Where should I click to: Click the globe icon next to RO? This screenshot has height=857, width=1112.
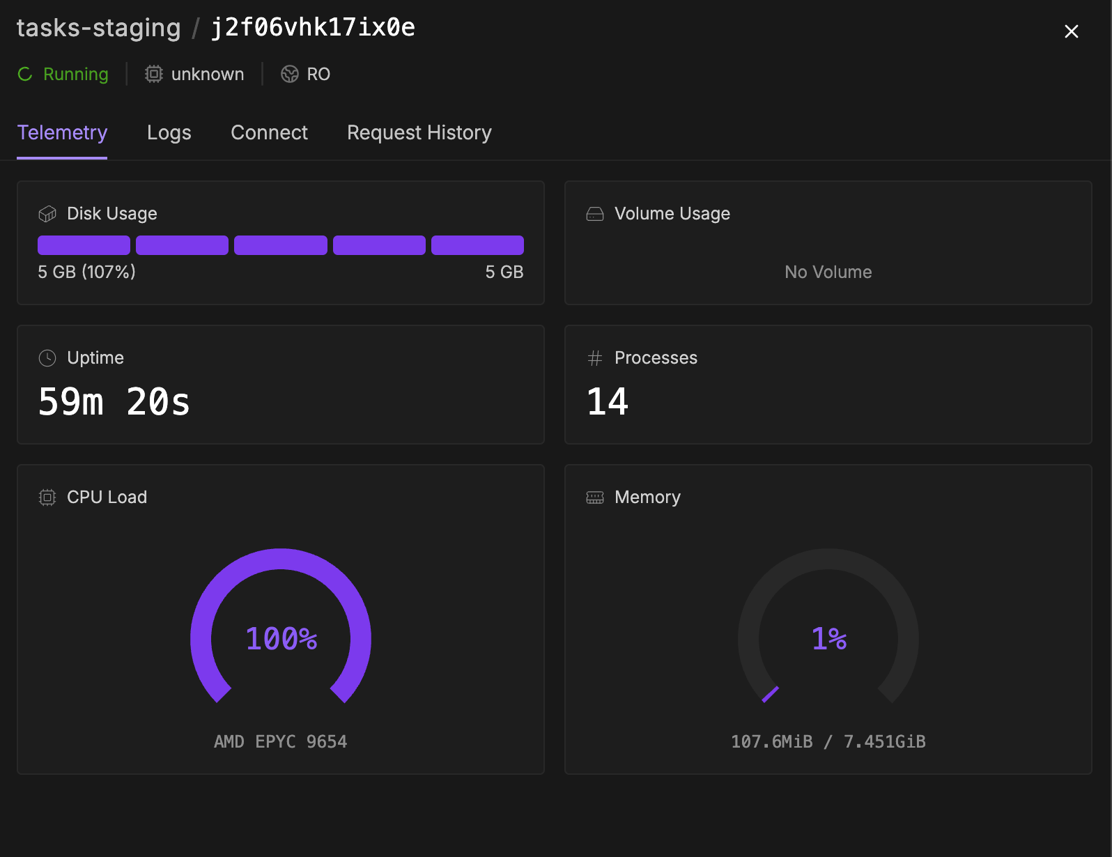[290, 74]
